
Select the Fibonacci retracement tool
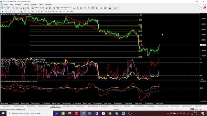click(25, 12)
